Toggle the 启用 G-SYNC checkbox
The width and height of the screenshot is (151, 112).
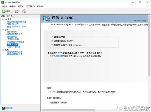tap(52, 37)
